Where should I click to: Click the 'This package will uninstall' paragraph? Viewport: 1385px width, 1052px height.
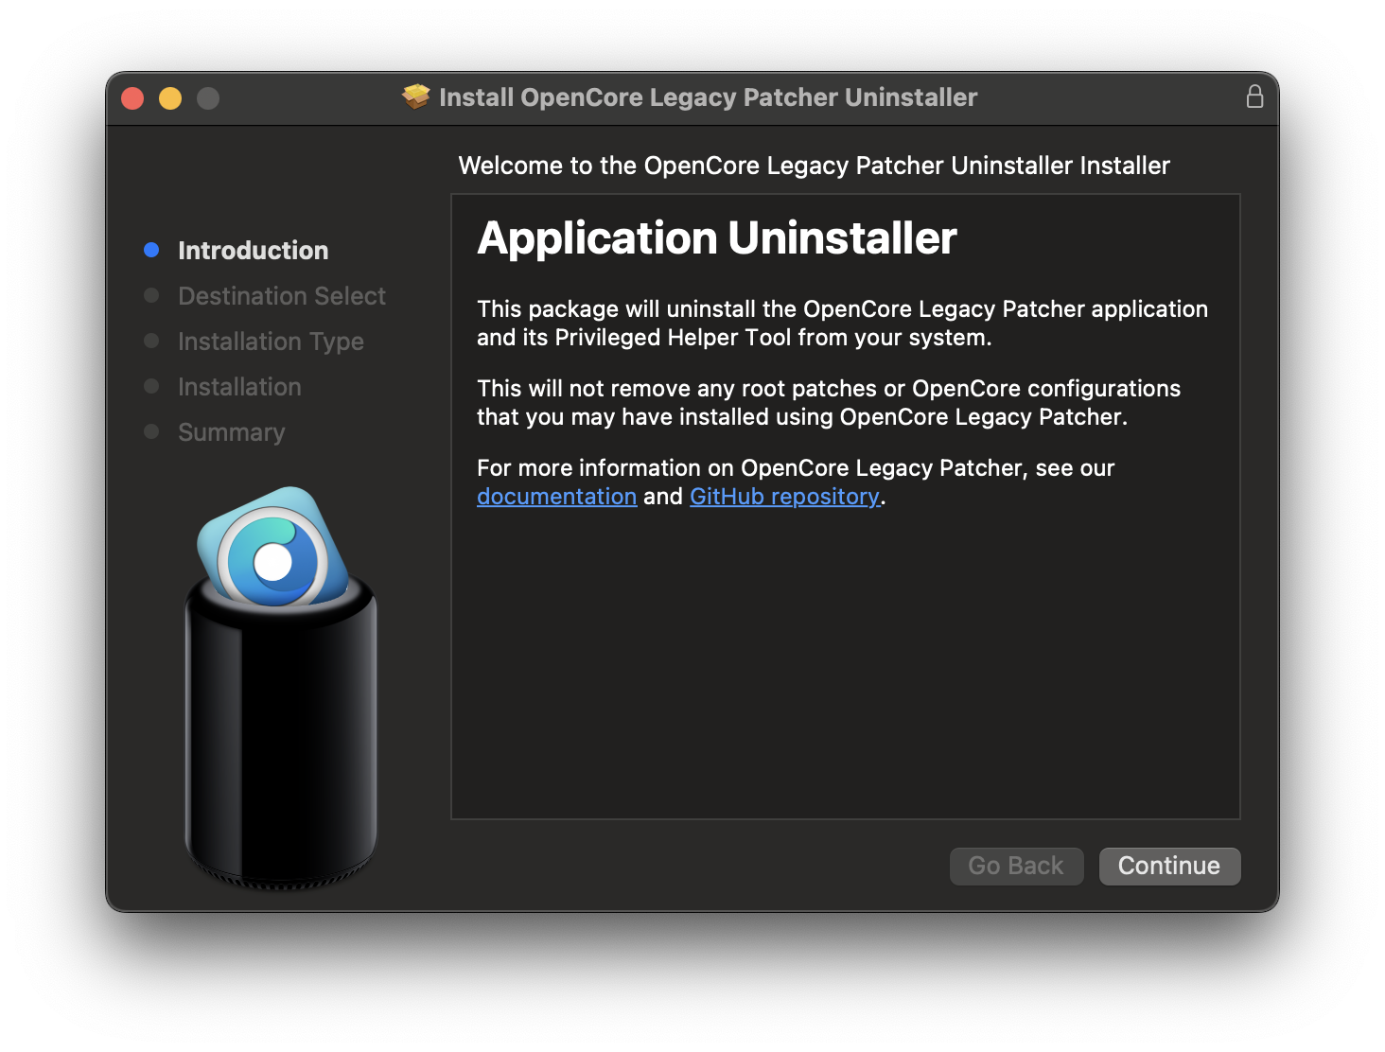tap(842, 323)
